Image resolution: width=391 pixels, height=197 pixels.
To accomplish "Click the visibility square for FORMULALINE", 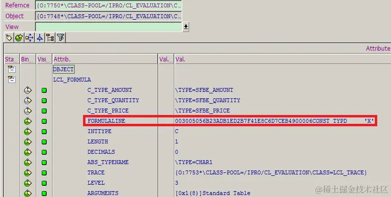I will click(x=44, y=121).
